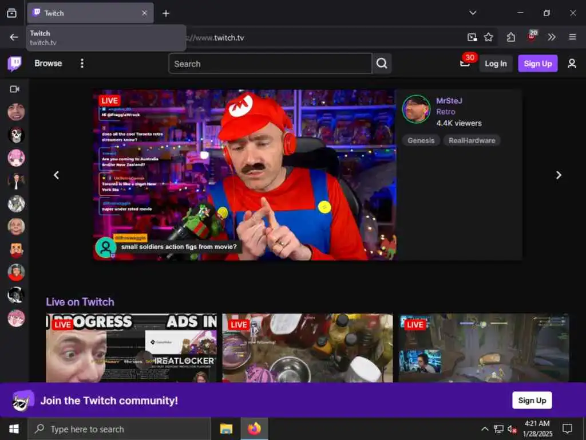
Task: Open the Firefox hamburger application menu
Action: tap(572, 37)
